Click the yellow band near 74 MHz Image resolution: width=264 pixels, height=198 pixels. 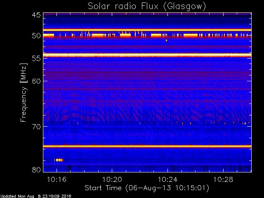click(147, 146)
